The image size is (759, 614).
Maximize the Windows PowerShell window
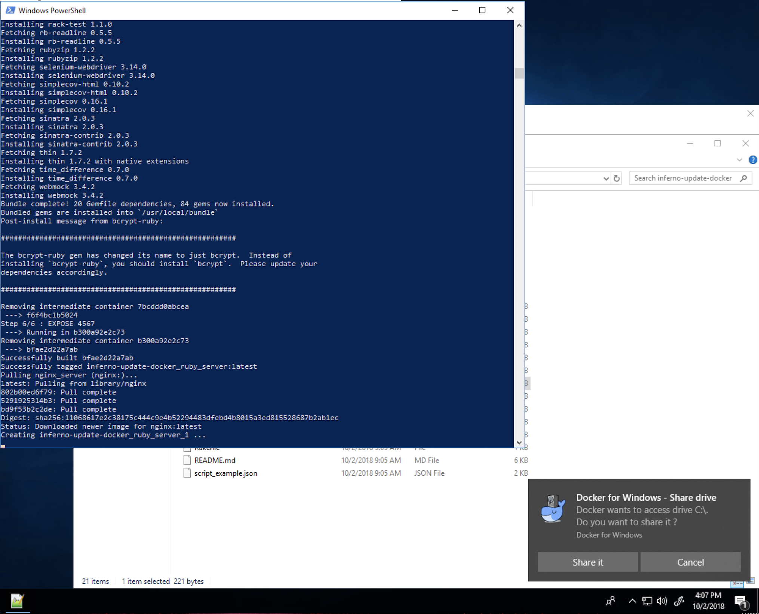(482, 10)
